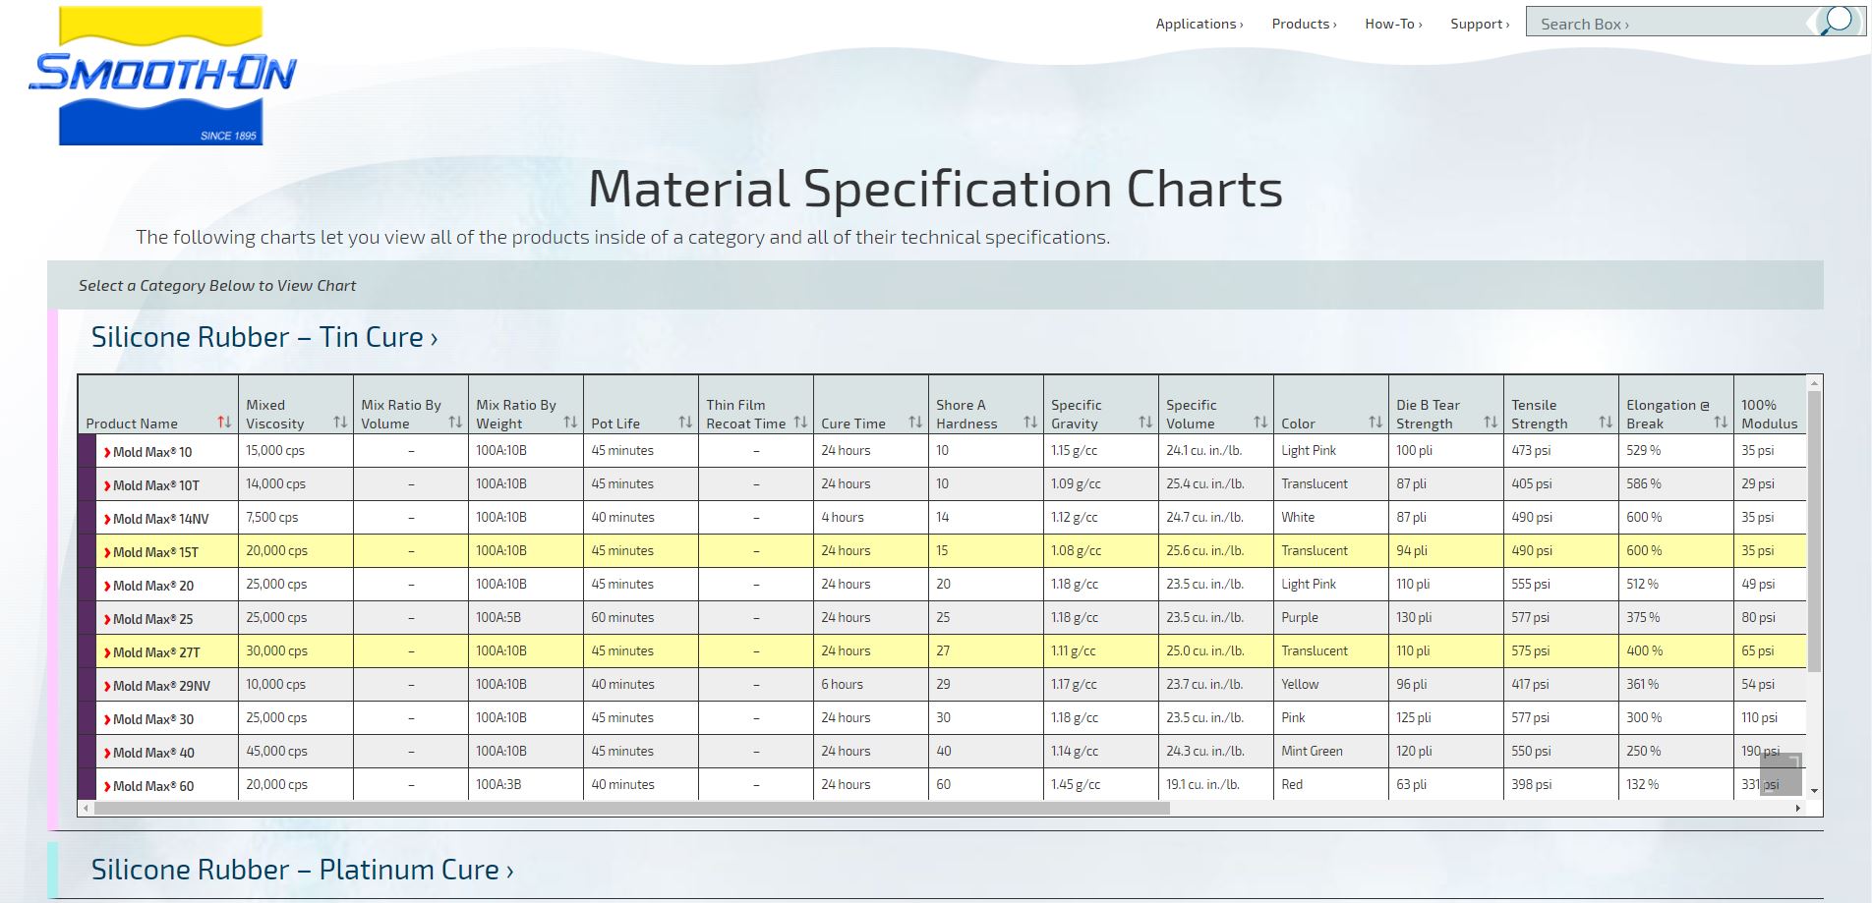Open Mold Max 40 product link
Viewport: 1872px width, 903px height.
click(x=148, y=753)
